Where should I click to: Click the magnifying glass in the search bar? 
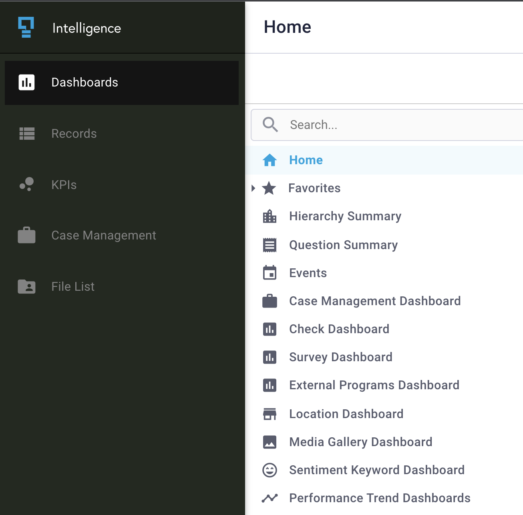point(270,125)
